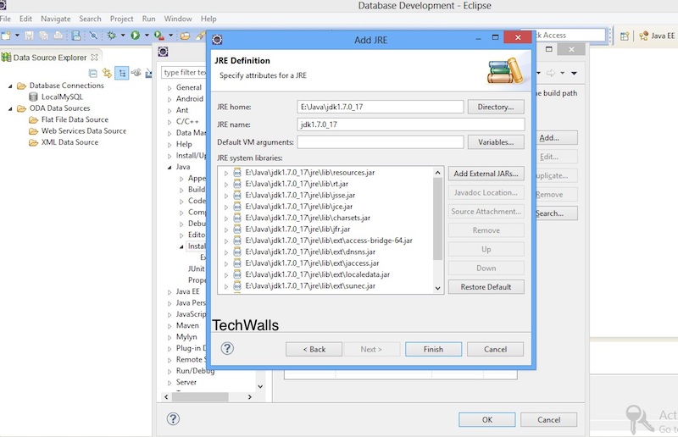Collapse the Database Connections tree node

10,86
